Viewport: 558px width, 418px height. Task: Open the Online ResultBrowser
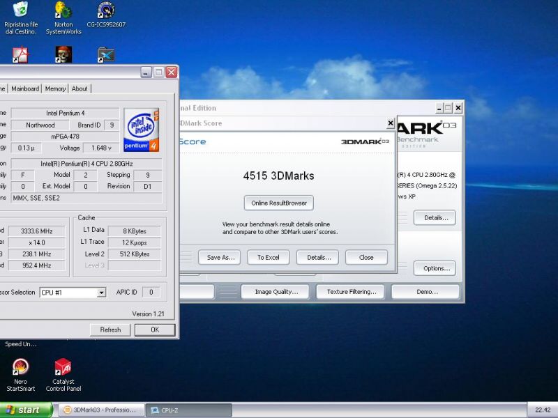pos(279,203)
